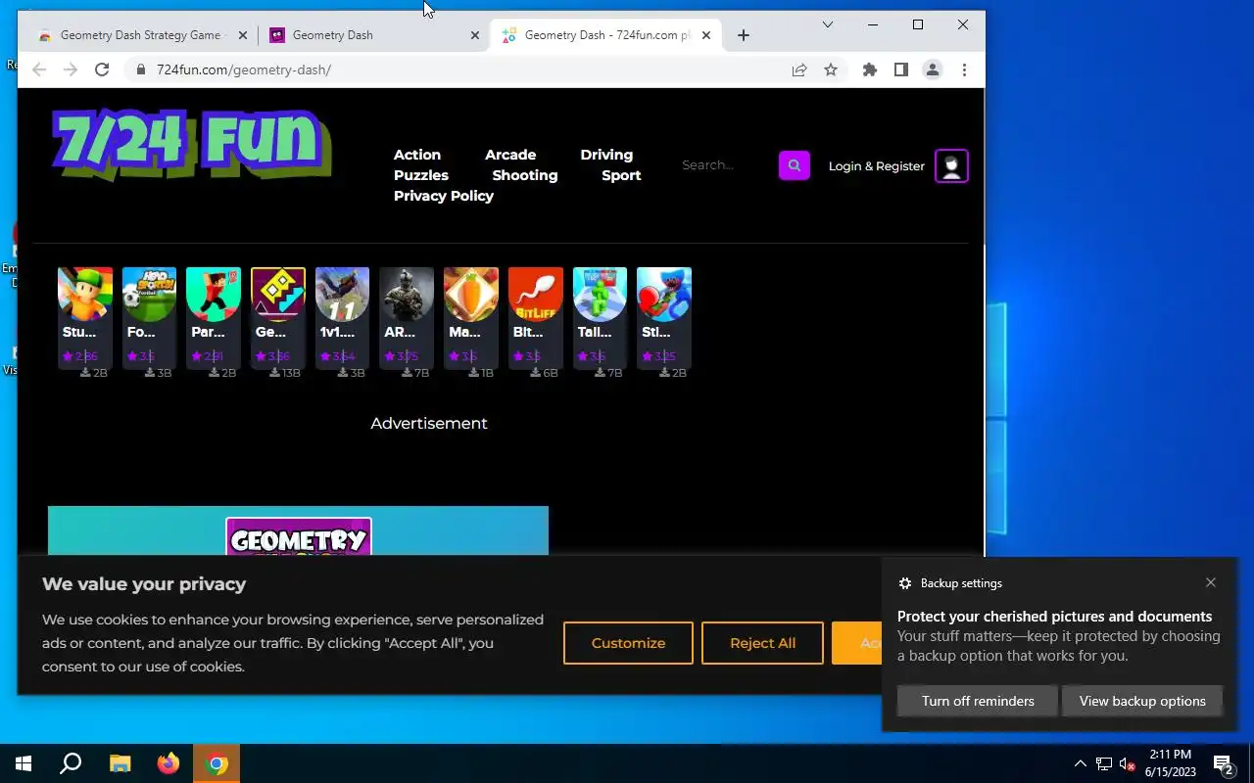1254x783 pixels.
Task: Click the browser forward arrow
Action: pyautogui.click(x=71, y=69)
